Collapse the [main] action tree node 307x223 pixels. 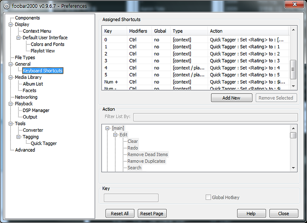coord(107,128)
